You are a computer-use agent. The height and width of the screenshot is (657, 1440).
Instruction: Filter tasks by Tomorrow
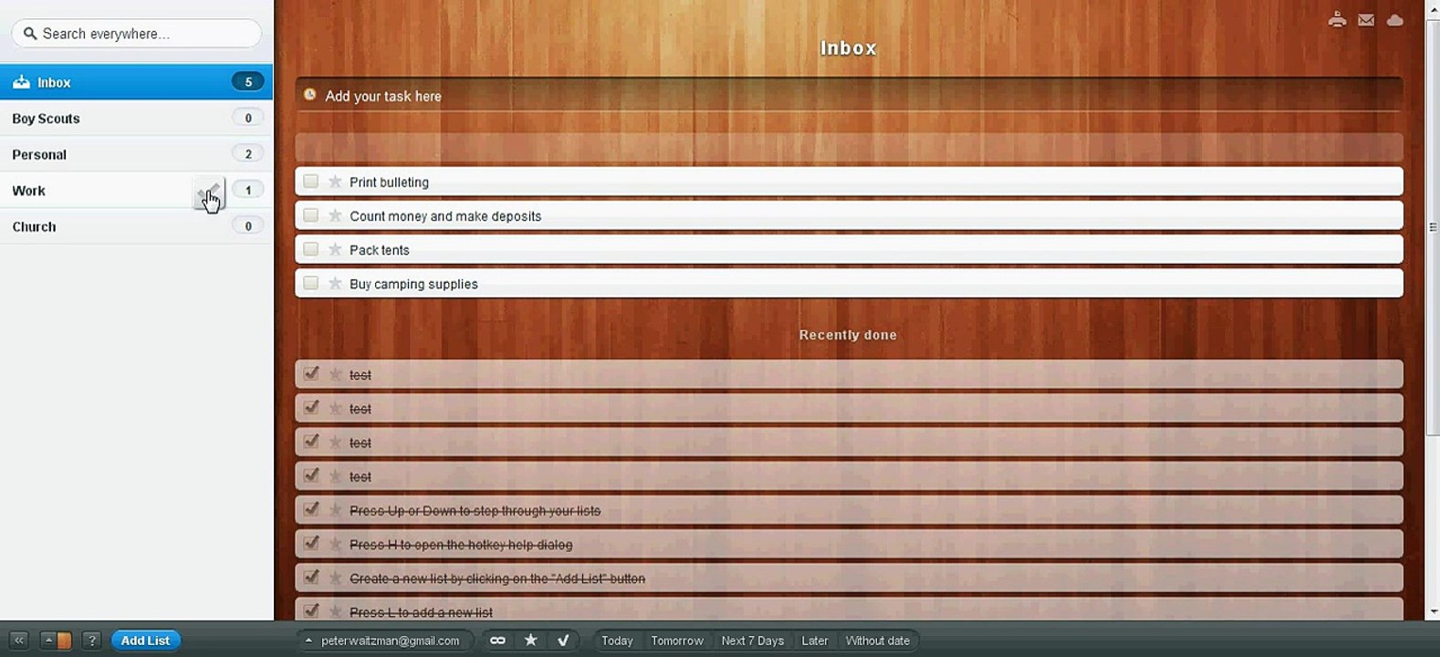tap(677, 641)
